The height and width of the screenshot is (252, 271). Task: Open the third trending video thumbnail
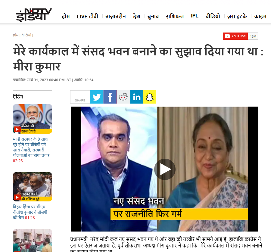33,241
